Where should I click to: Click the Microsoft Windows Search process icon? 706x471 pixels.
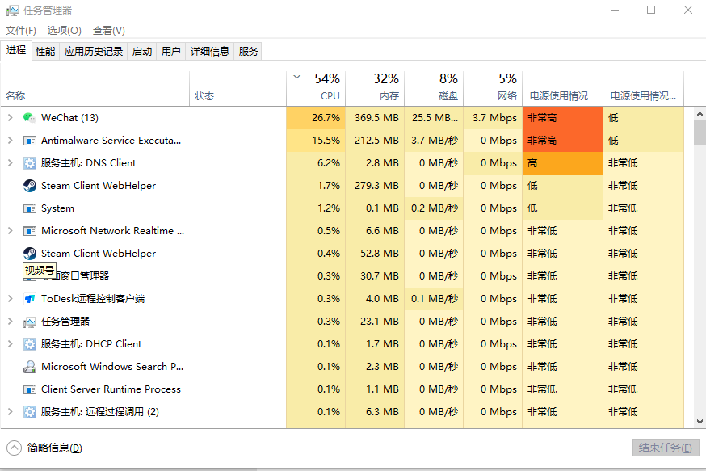click(30, 367)
